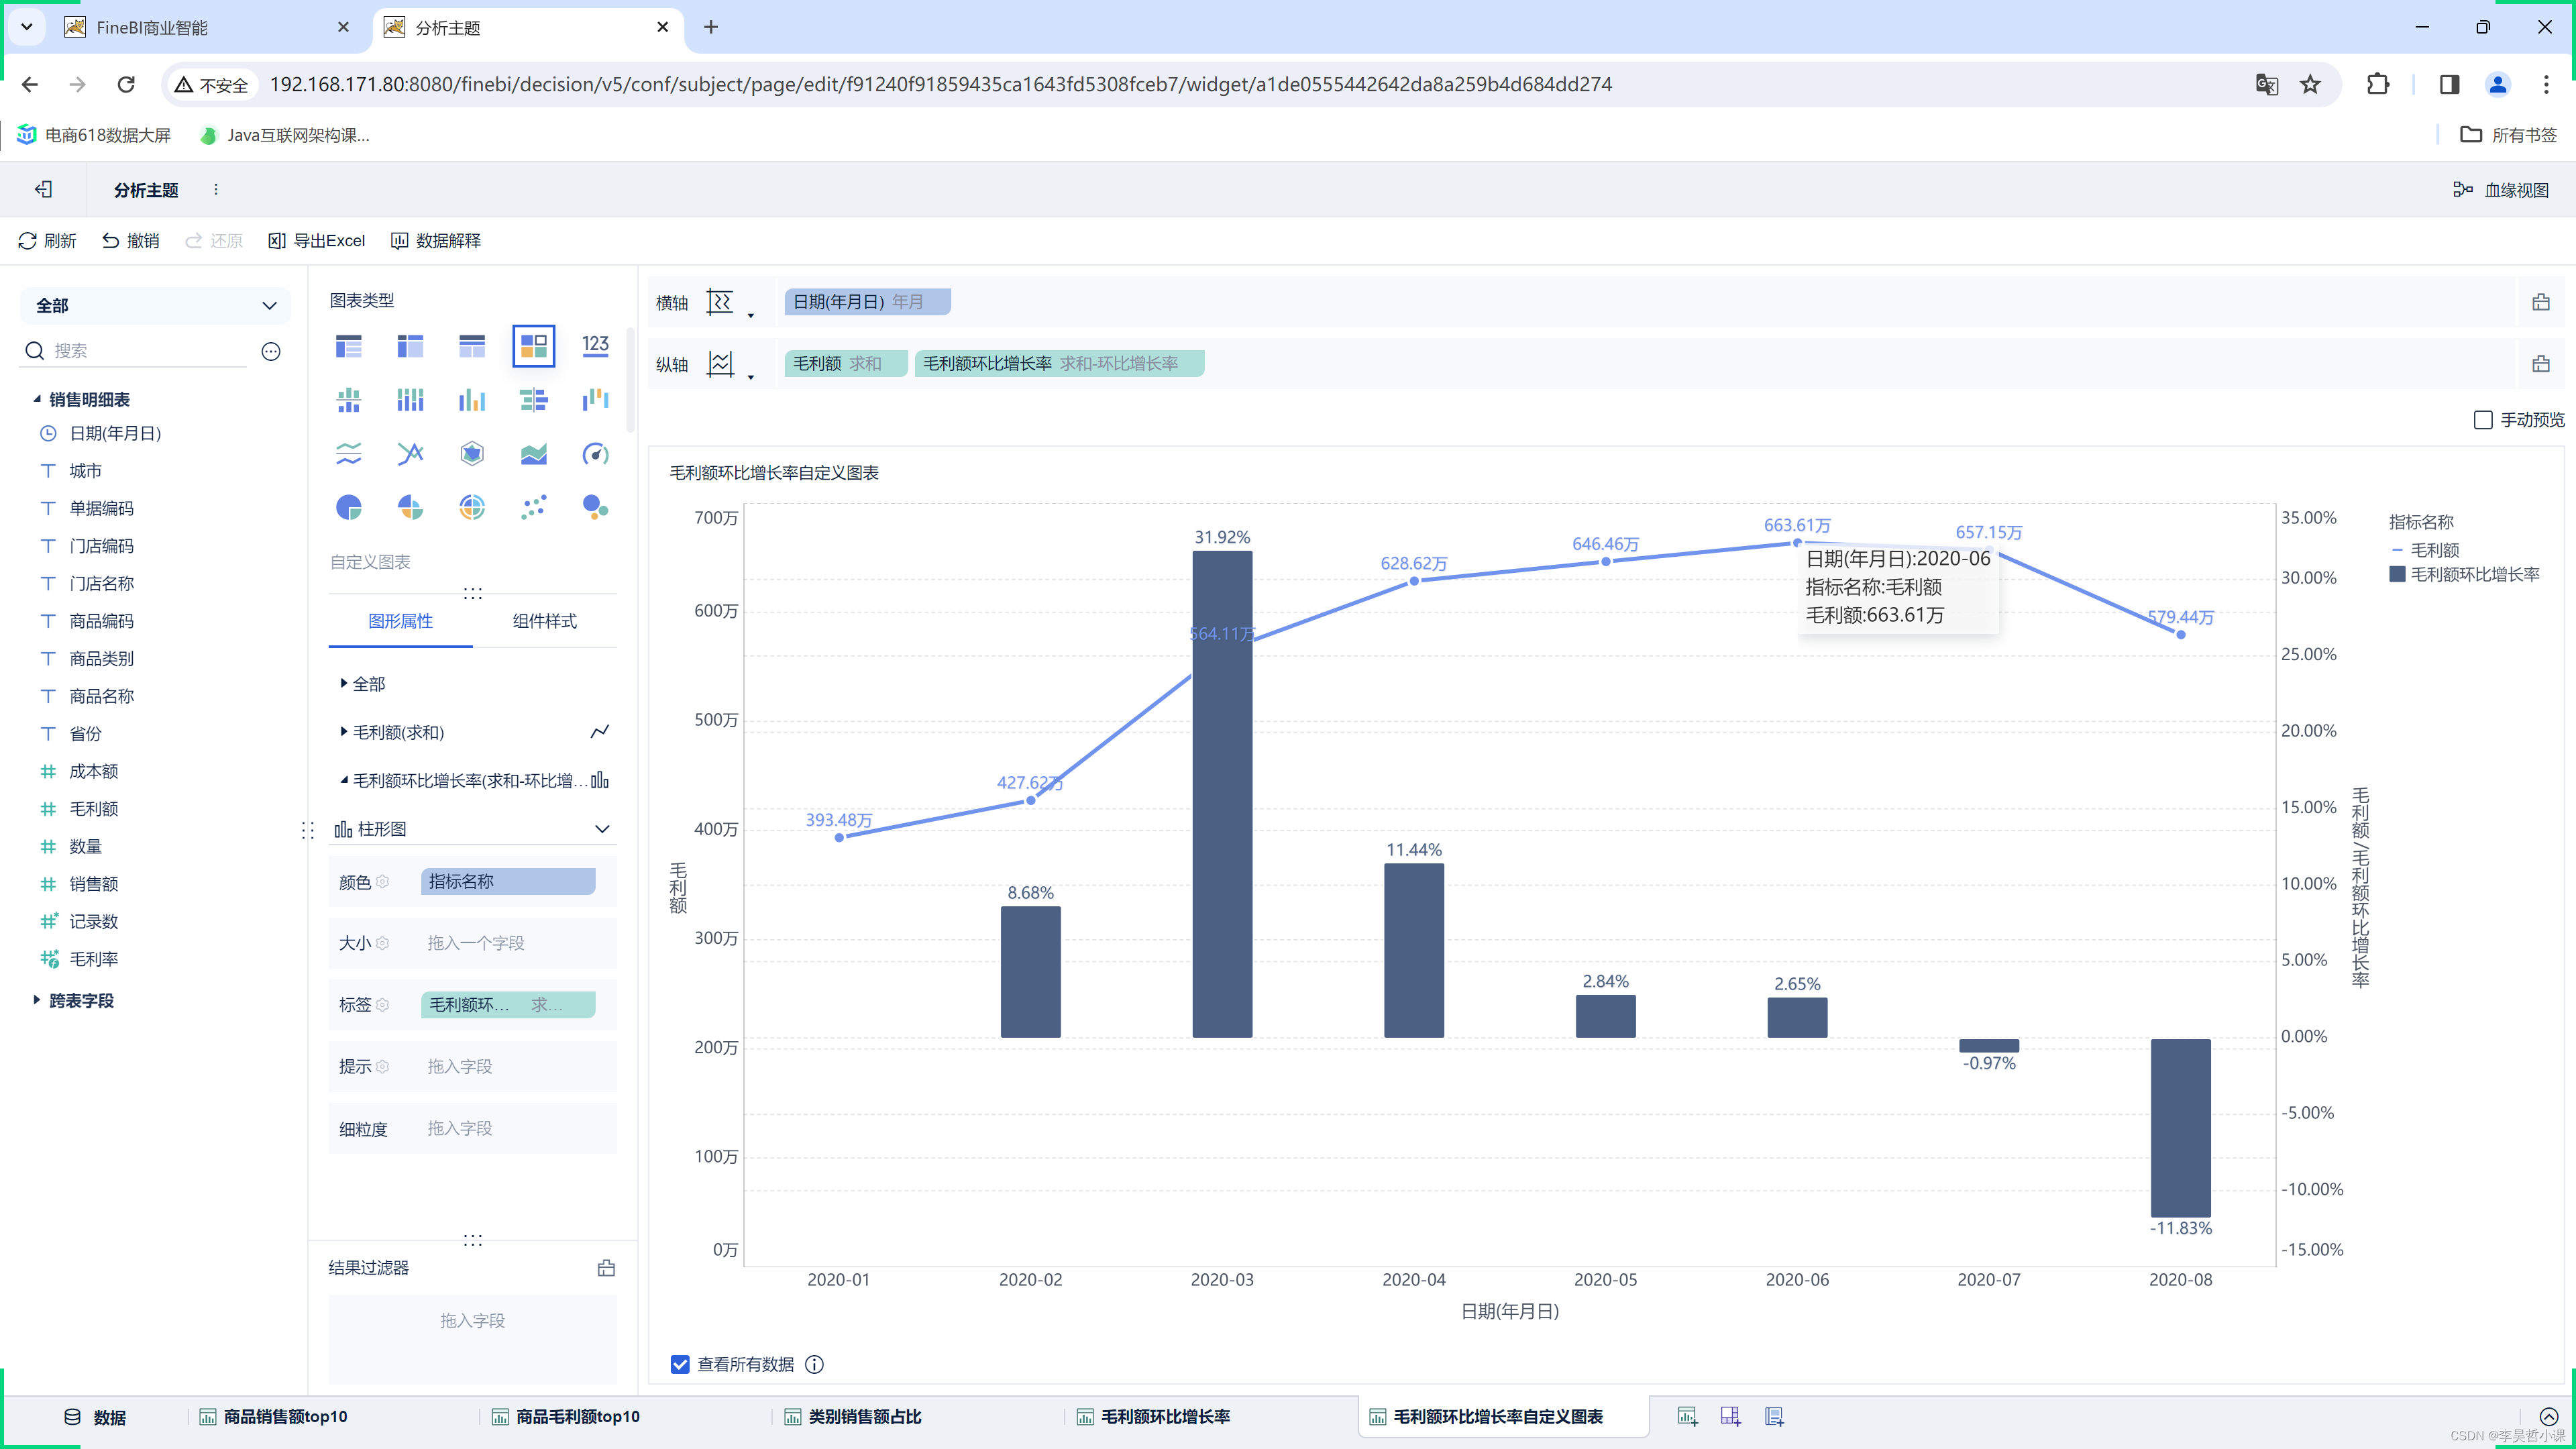
Task: Select the partitioned column chart type
Action: [348, 400]
